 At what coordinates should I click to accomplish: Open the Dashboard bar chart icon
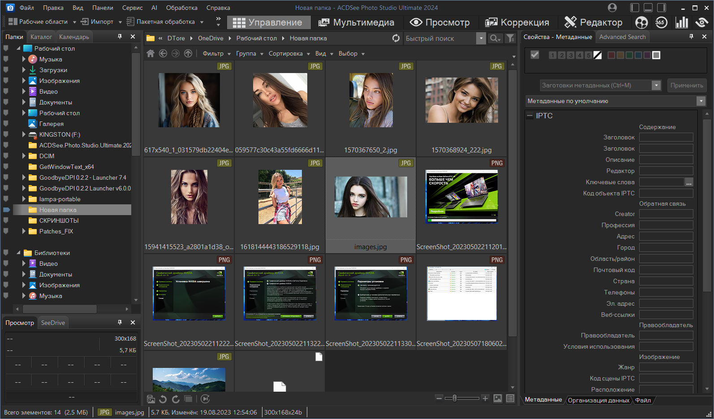coord(681,22)
